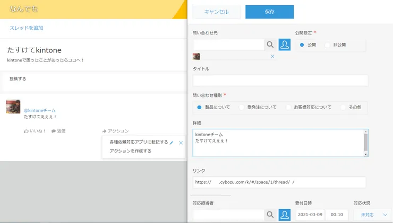Image resolution: width=393 pixels, height=223 pixels.
Task: Click the リンク URL field
Action: coord(279,182)
